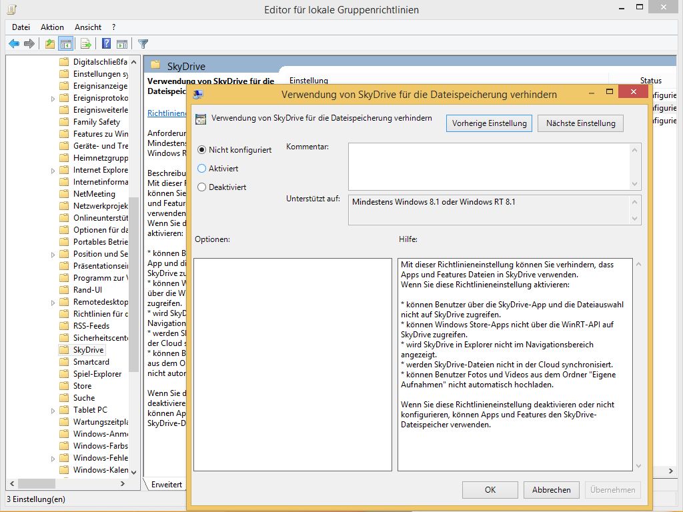Click the Up one level folder icon
The image size is (683, 512).
click(x=50, y=43)
